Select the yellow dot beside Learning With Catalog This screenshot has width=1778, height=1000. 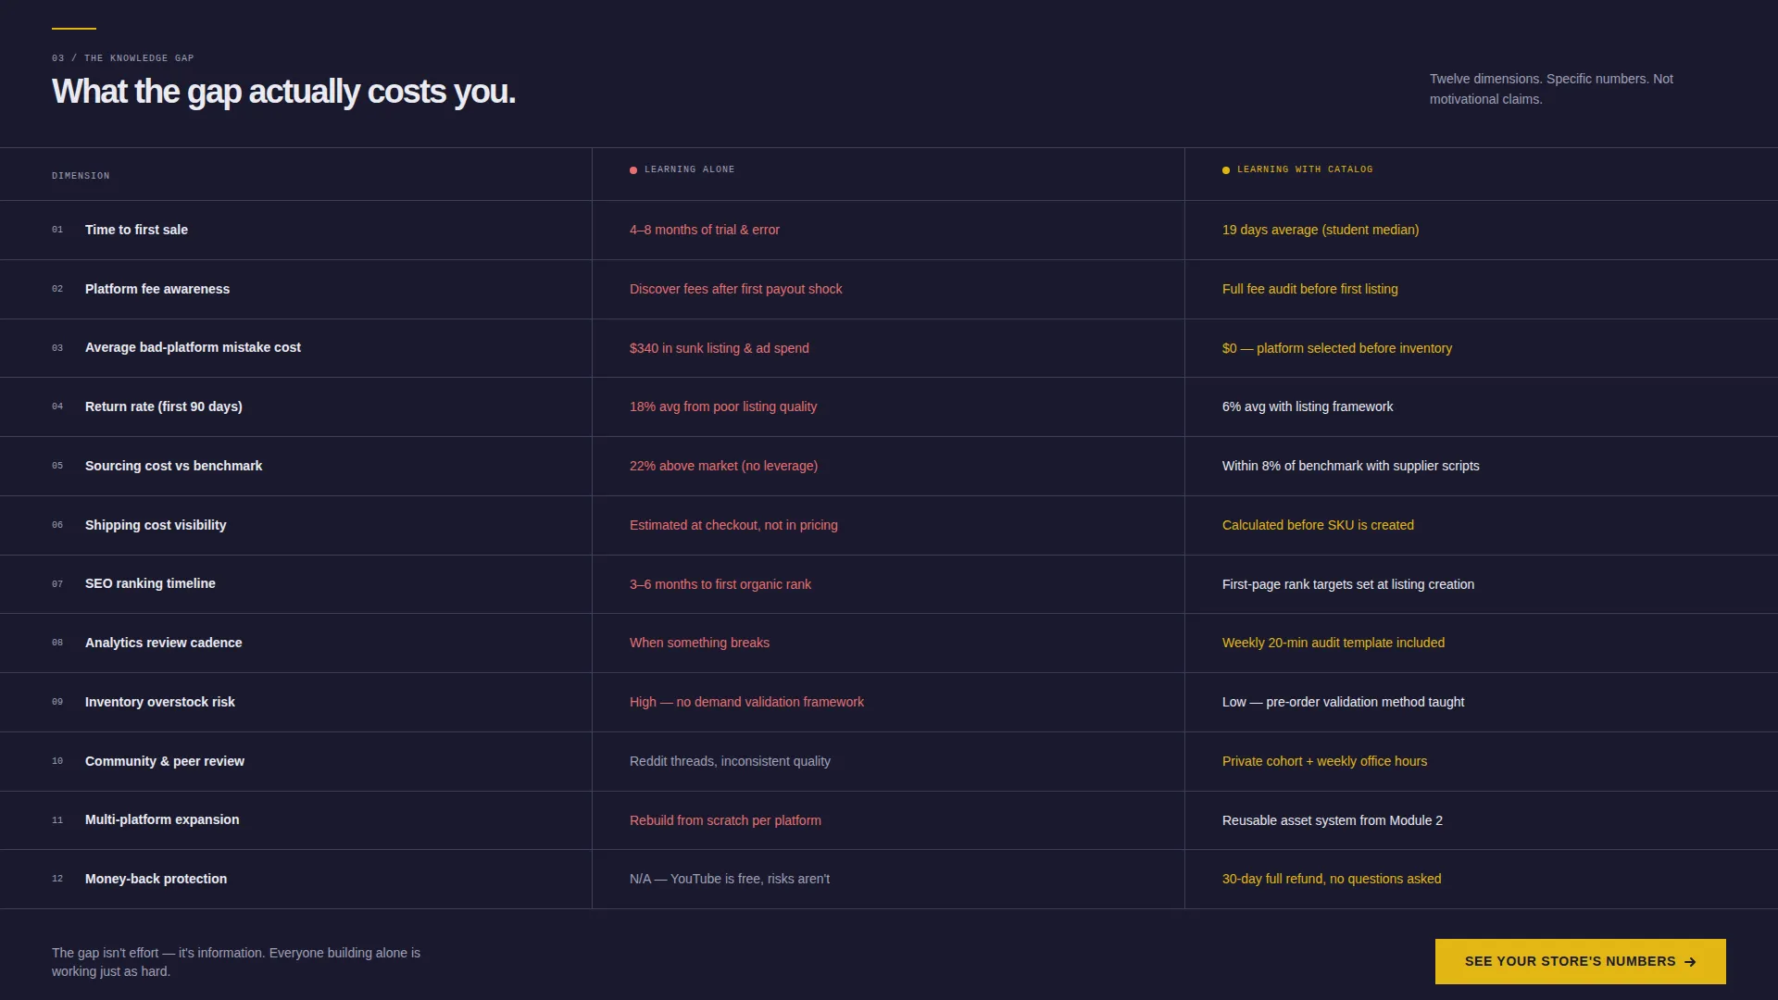(x=1226, y=170)
